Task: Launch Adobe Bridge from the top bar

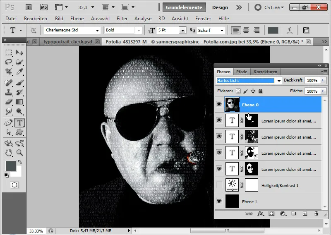Action: point(29,7)
